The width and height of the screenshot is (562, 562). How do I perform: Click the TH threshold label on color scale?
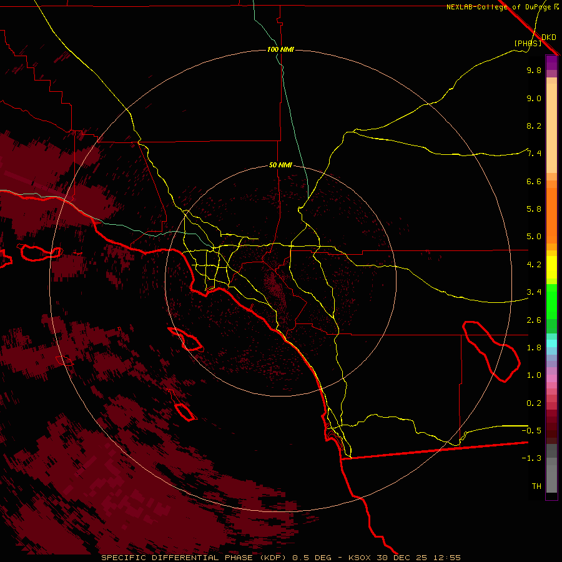(536, 486)
